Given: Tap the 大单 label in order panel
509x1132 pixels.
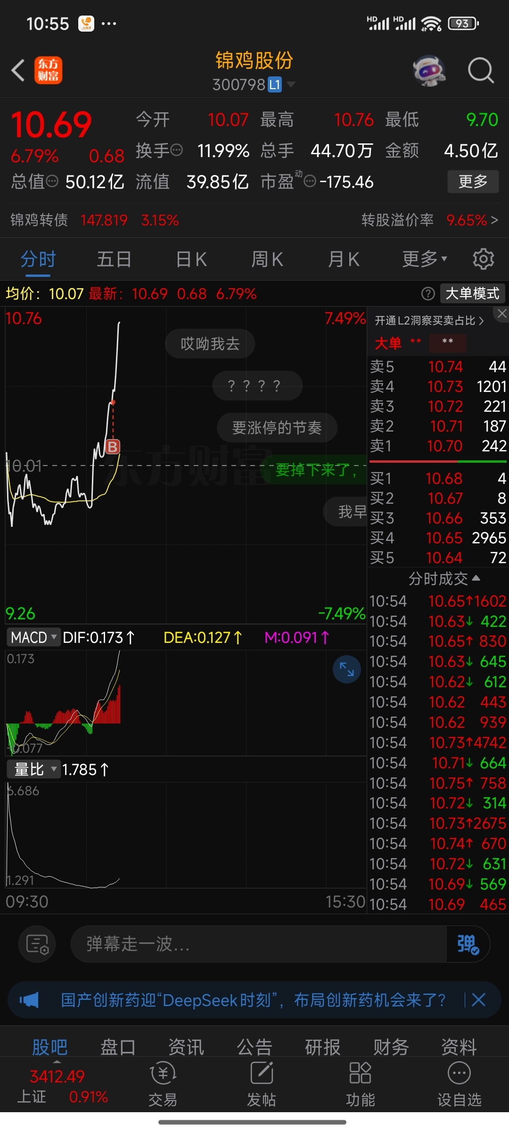Looking at the screenshot, I should [388, 343].
